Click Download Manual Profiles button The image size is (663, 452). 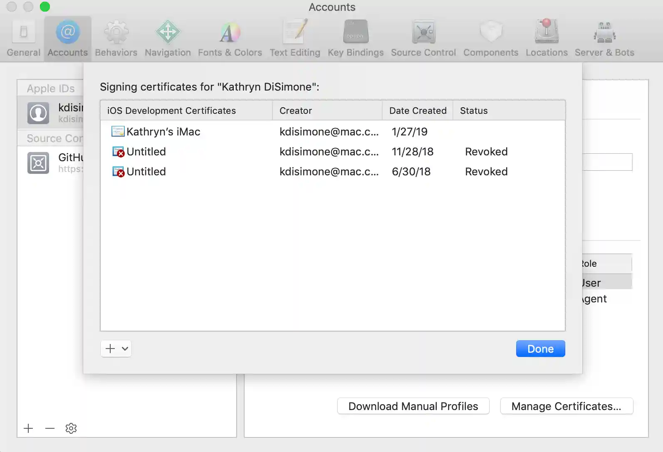(x=413, y=406)
